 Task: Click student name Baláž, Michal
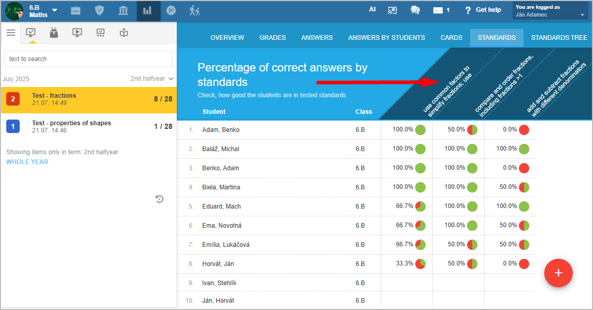pos(221,149)
